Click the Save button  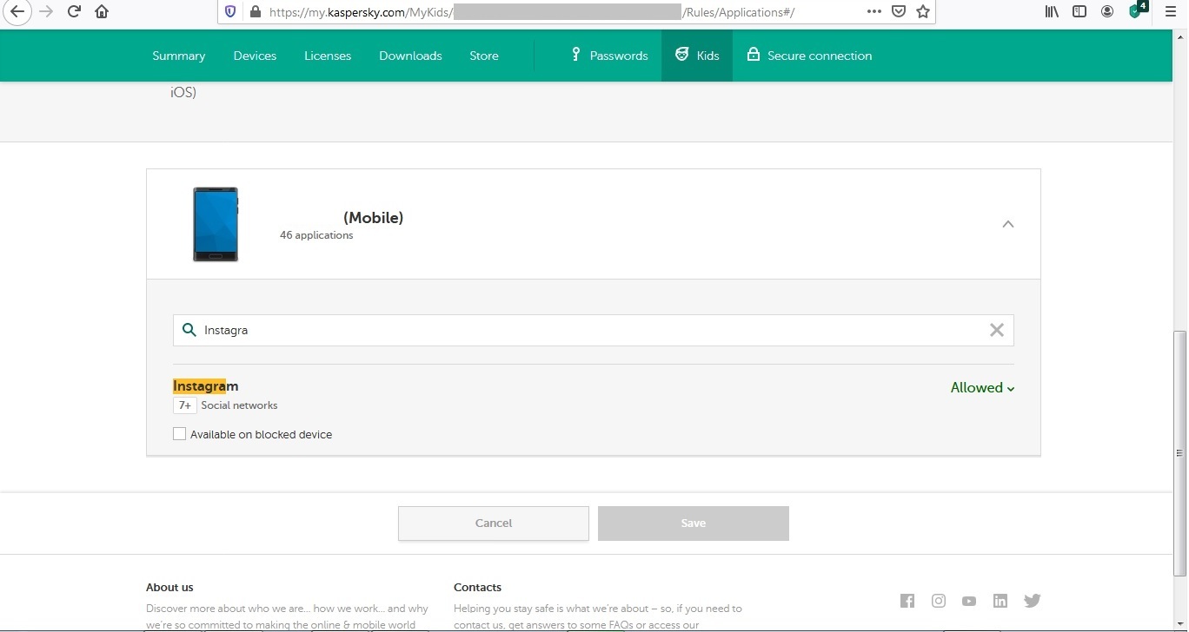click(x=694, y=523)
